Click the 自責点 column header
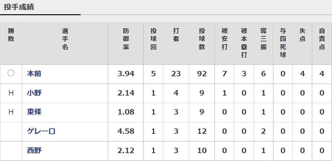The width and height of the screenshot is (332, 161). click(x=322, y=39)
